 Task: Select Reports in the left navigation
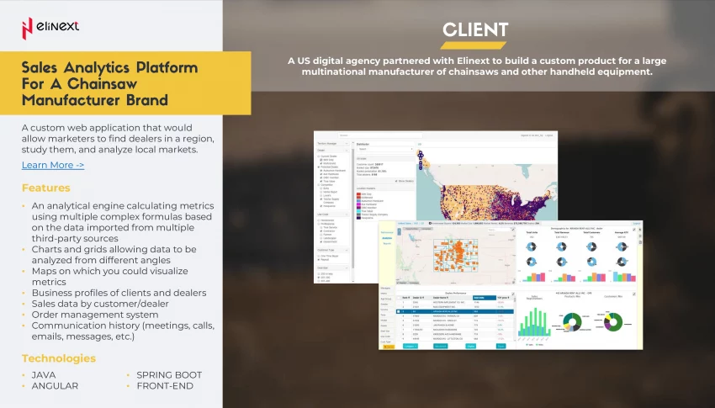[x=387, y=243]
